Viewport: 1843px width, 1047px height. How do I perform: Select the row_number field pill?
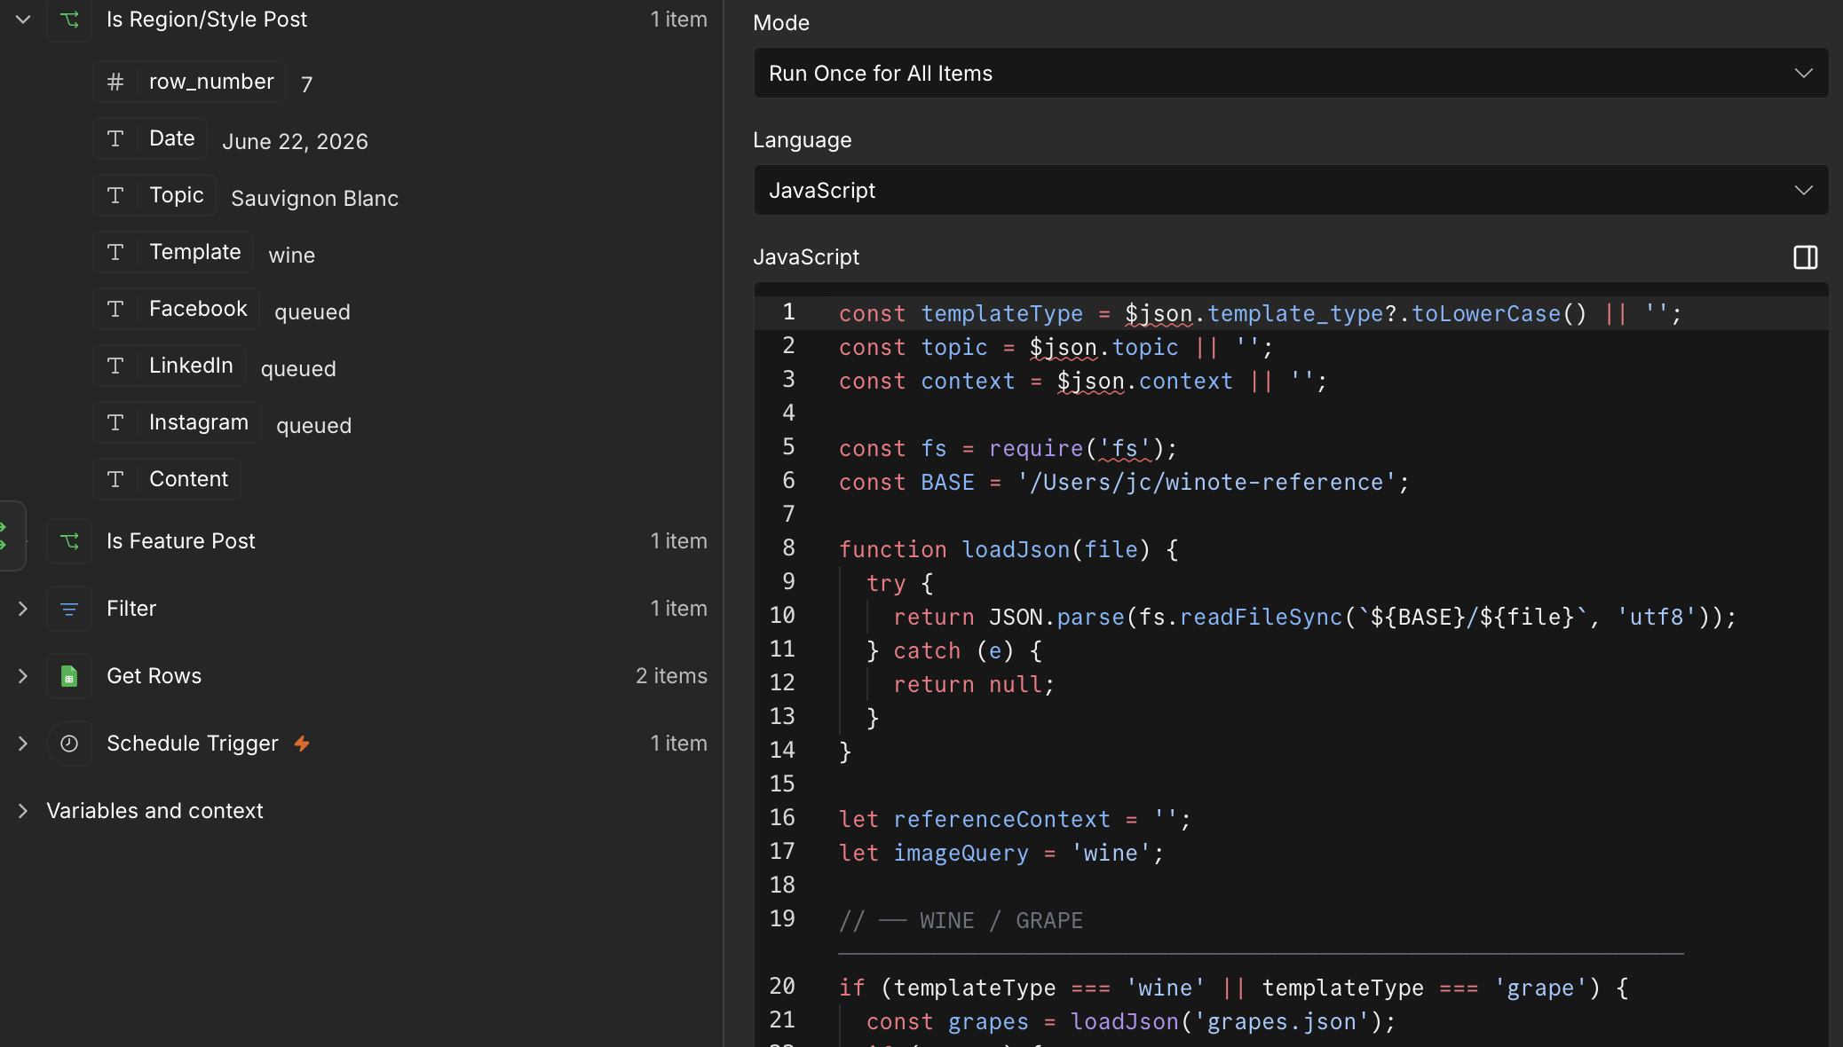click(x=189, y=82)
